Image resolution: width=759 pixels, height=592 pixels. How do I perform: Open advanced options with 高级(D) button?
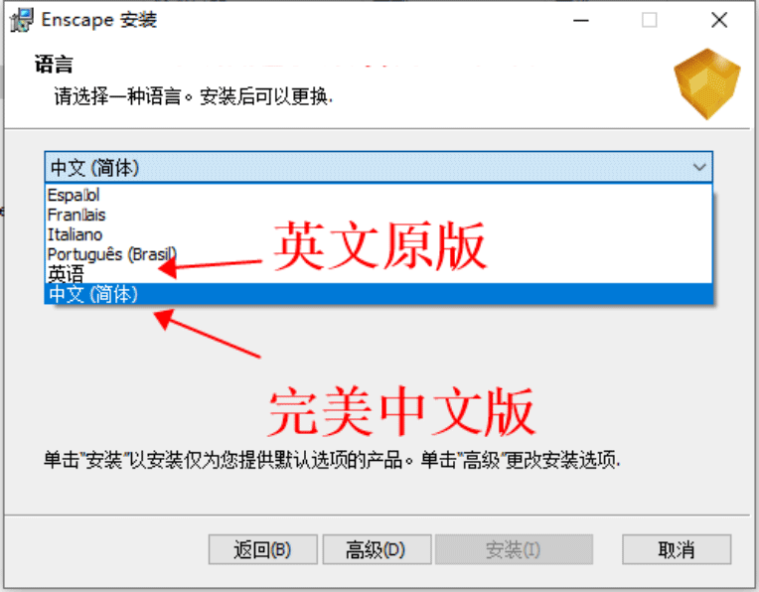click(377, 549)
